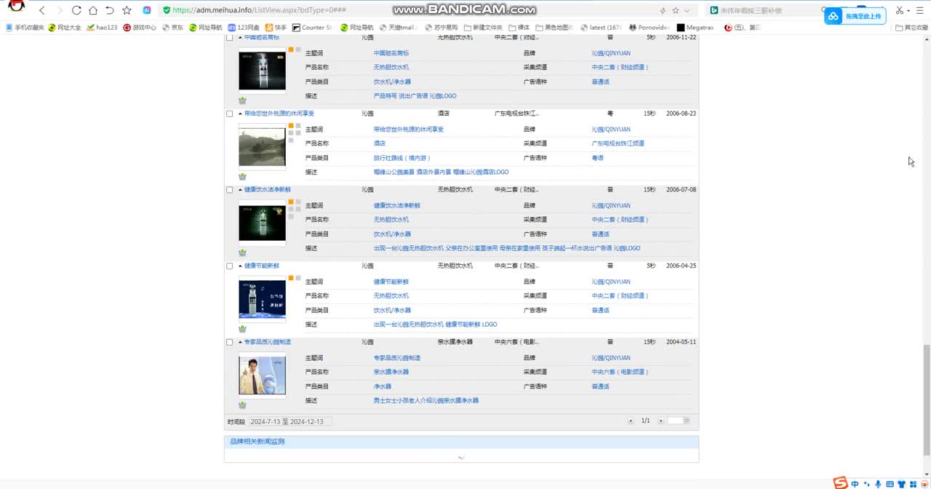
Task: Open the 中国驰名商标 ad video thumbnail
Action: [x=262, y=71]
